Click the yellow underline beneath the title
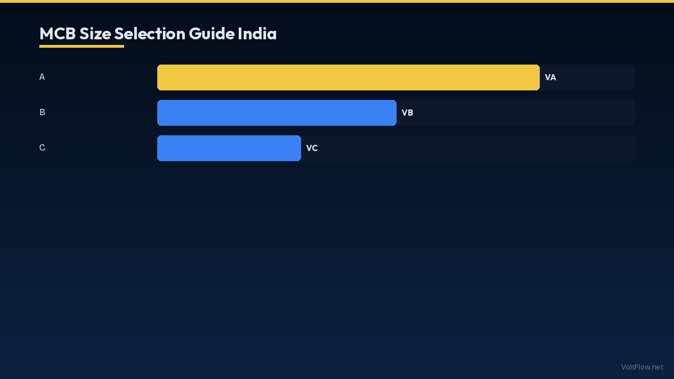The height and width of the screenshot is (379, 674). click(x=81, y=46)
